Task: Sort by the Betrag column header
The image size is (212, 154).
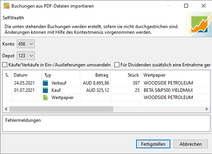Action: click(95, 75)
